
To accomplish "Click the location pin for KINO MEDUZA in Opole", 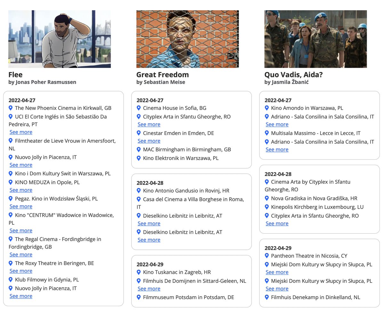I will [11, 182].
